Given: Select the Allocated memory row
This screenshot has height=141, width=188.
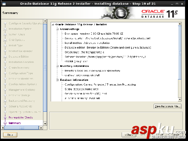Looking at the screenshot, I should tap(82, 98).
